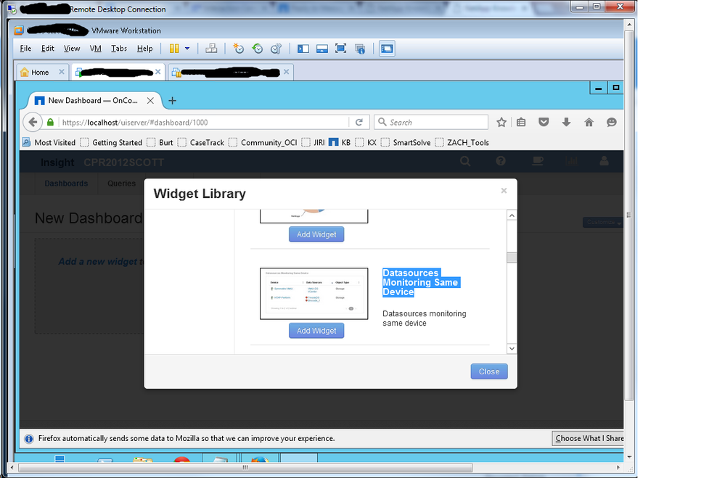725x478 pixels.
Task: Open the Getting Started bookmark
Action: 112,142
